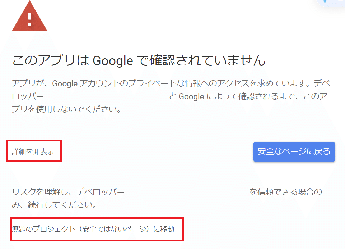Collapse details via 詳細を非表示 link

33,152
